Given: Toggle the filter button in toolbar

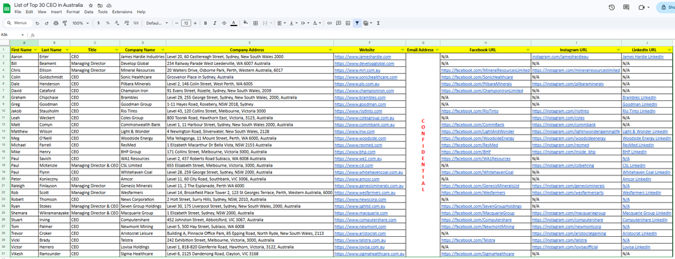Looking at the screenshot, I should click(x=357, y=23).
